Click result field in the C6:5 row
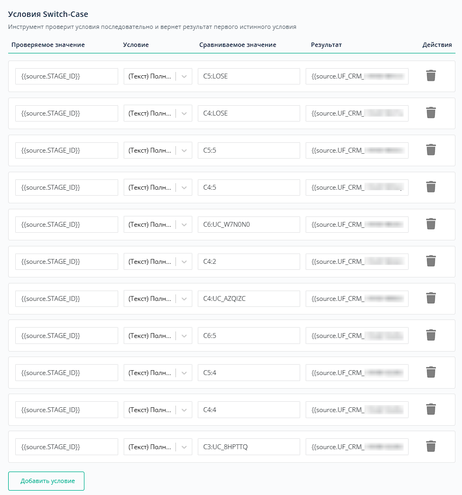462x495 pixels. (x=357, y=336)
